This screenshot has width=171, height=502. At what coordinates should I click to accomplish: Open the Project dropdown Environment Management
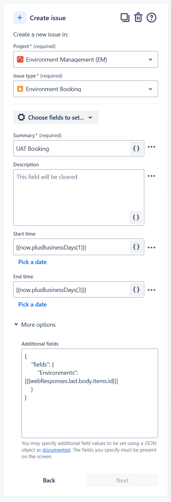[x=86, y=59]
